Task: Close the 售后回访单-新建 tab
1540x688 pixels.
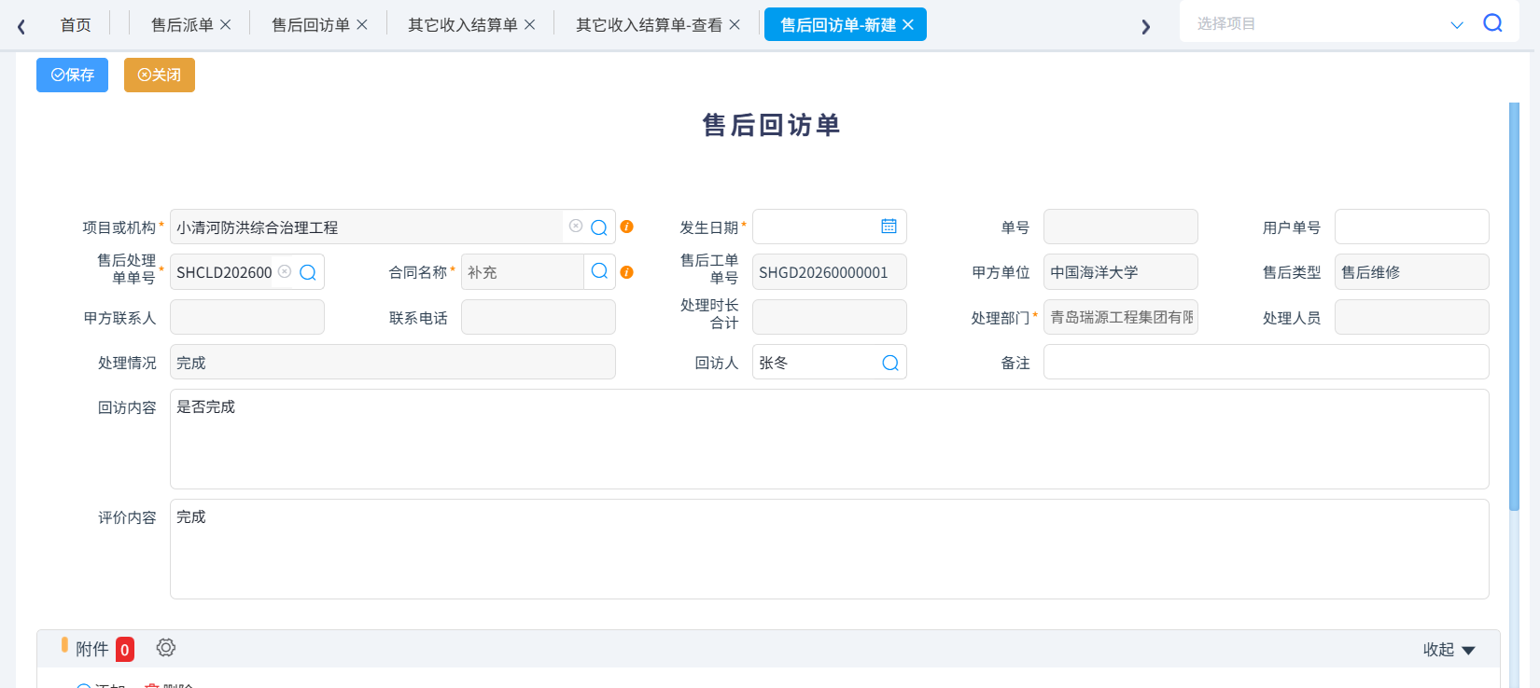Action: 908,24
